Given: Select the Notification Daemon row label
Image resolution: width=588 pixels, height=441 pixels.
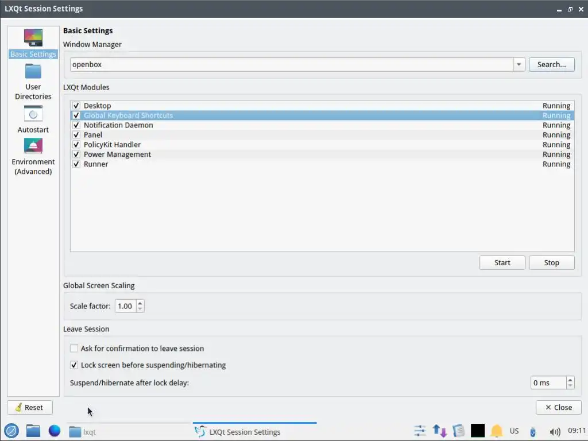Looking at the screenshot, I should click(x=118, y=125).
